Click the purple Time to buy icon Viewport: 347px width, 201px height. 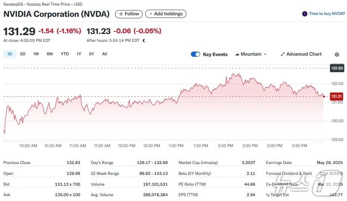click(x=305, y=14)
